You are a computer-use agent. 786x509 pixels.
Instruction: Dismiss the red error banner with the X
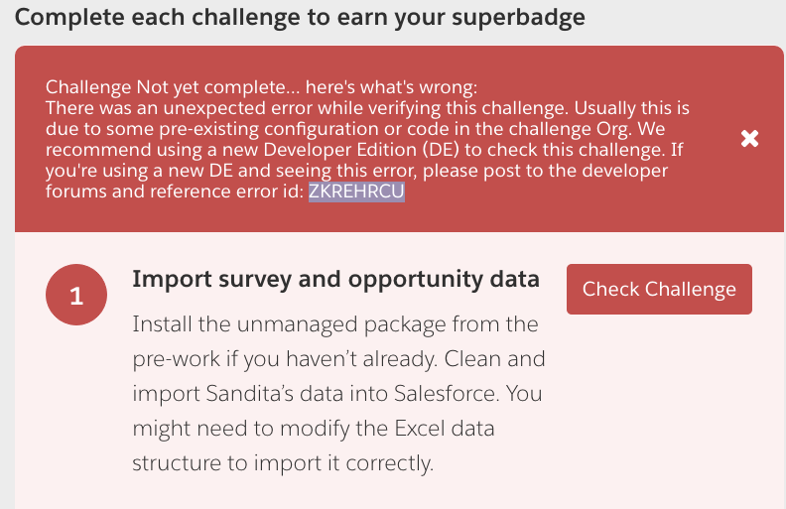tap(750, 139)
